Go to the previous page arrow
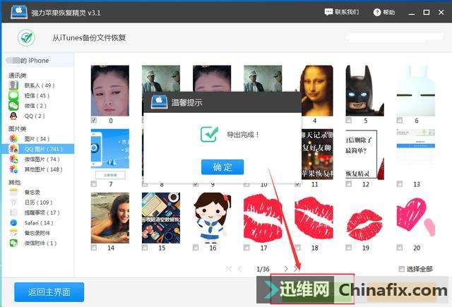The width and height of the screenshot is (452, 307). click(x=239, y=269)
